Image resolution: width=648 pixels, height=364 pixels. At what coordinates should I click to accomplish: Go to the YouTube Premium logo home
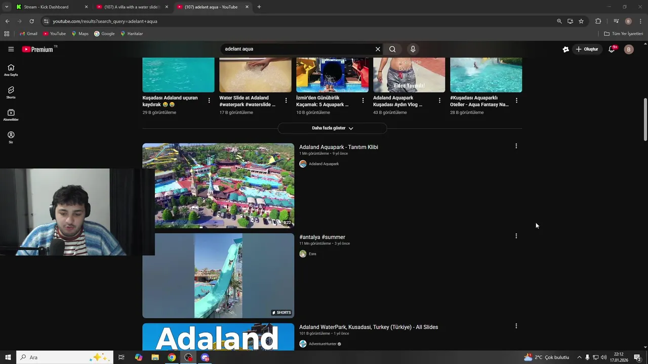click(x=38, y=49)
